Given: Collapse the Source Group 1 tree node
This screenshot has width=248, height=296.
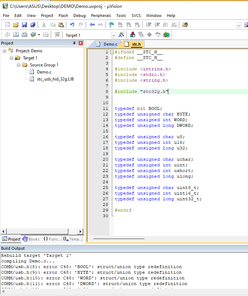Looking at the screenshot, I should tap(18, 65).
